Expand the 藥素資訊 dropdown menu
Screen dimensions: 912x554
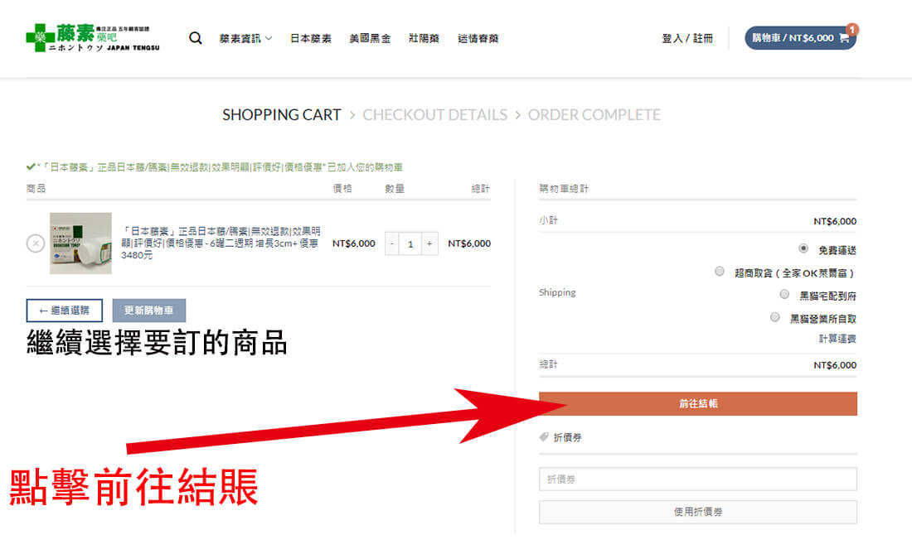click(245, 38)
